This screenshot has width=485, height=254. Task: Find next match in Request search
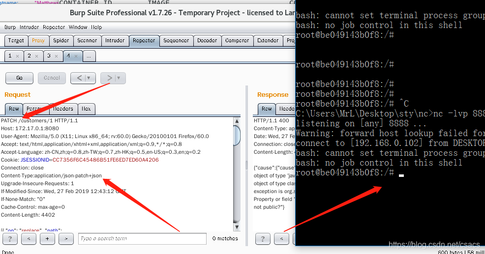66,239
